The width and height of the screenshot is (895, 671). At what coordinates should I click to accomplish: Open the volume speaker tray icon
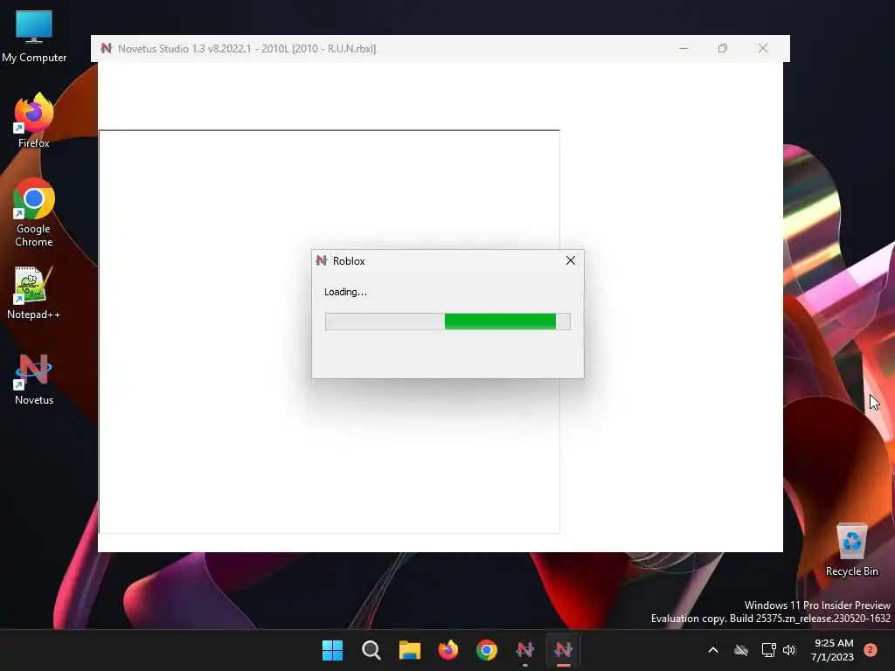pos(789,650)
